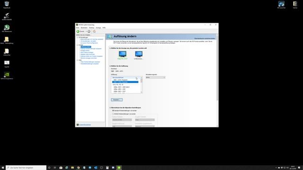Open the Papierkorb desktop icon
The image size is (303, 170).
point(7,5)
